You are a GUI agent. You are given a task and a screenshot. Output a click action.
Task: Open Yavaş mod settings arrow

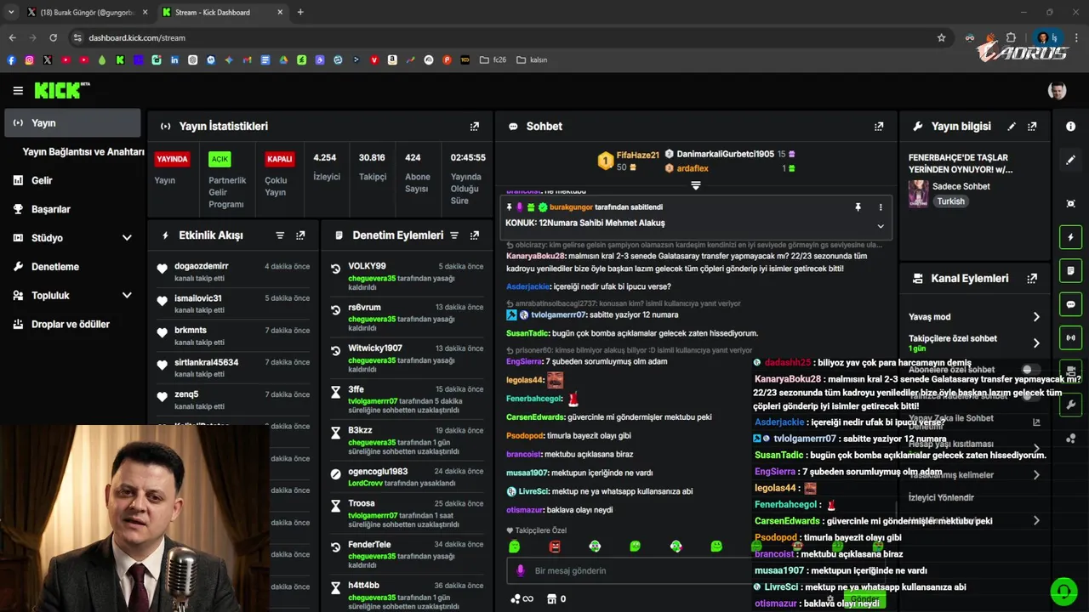(x=1036, y=317)
